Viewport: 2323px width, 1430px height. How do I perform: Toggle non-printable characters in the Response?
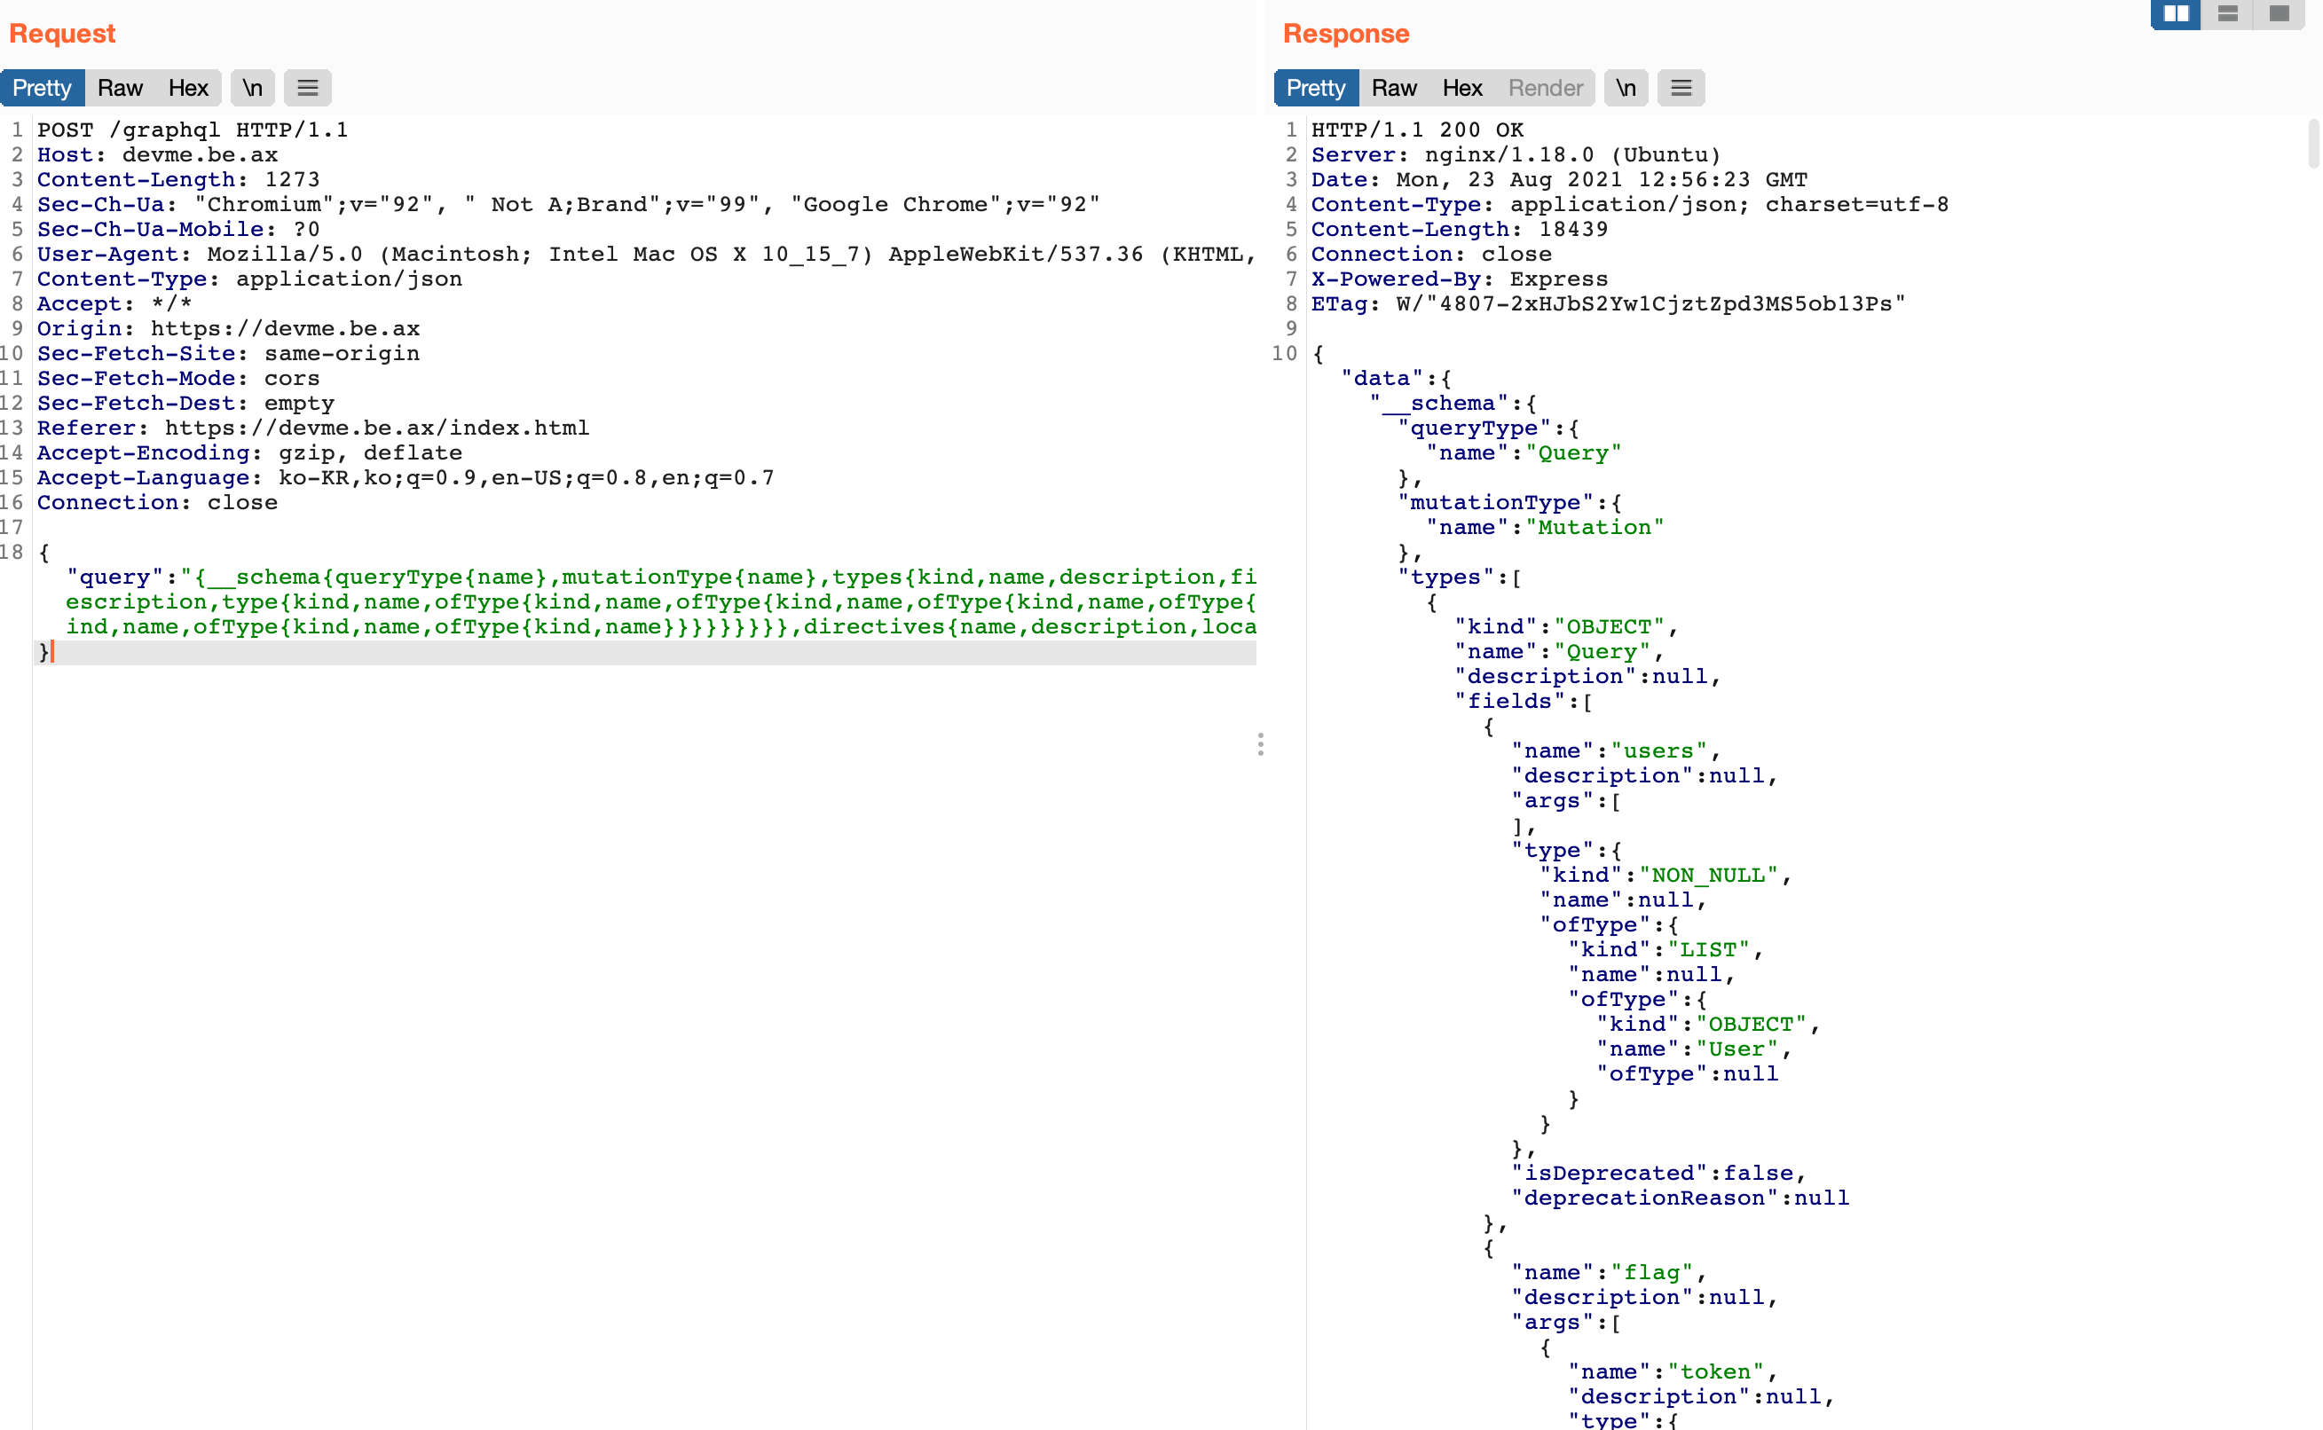tap(1626, 88)
